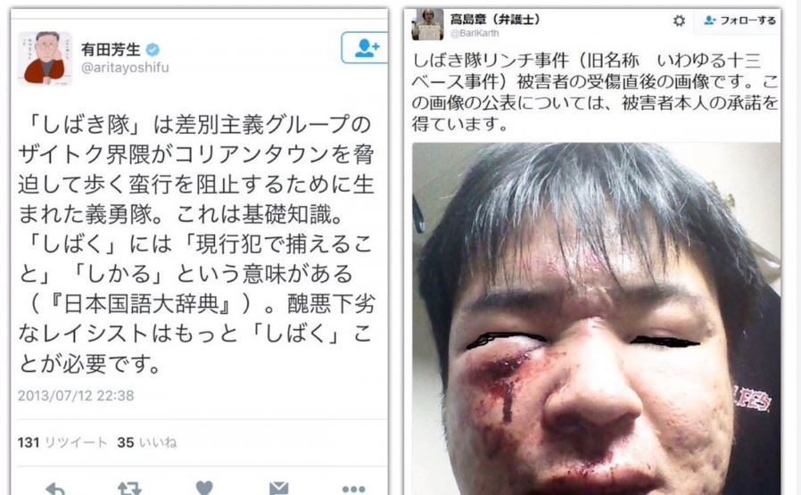801x495 pixels.
Task: Open the 高島章 profile avatar
Action: tap(427, 24)
